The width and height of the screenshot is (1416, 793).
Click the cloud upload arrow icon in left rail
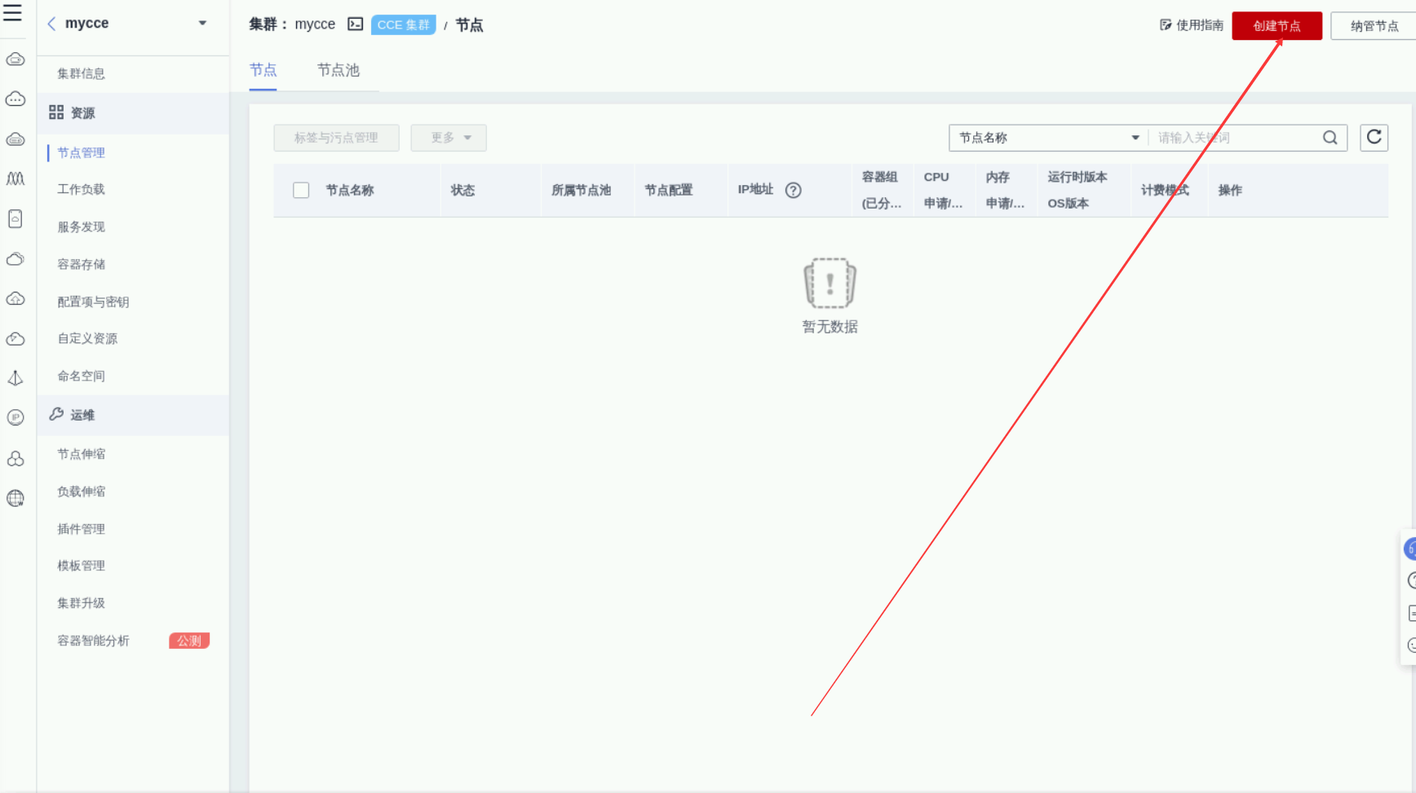coord(15,299)
